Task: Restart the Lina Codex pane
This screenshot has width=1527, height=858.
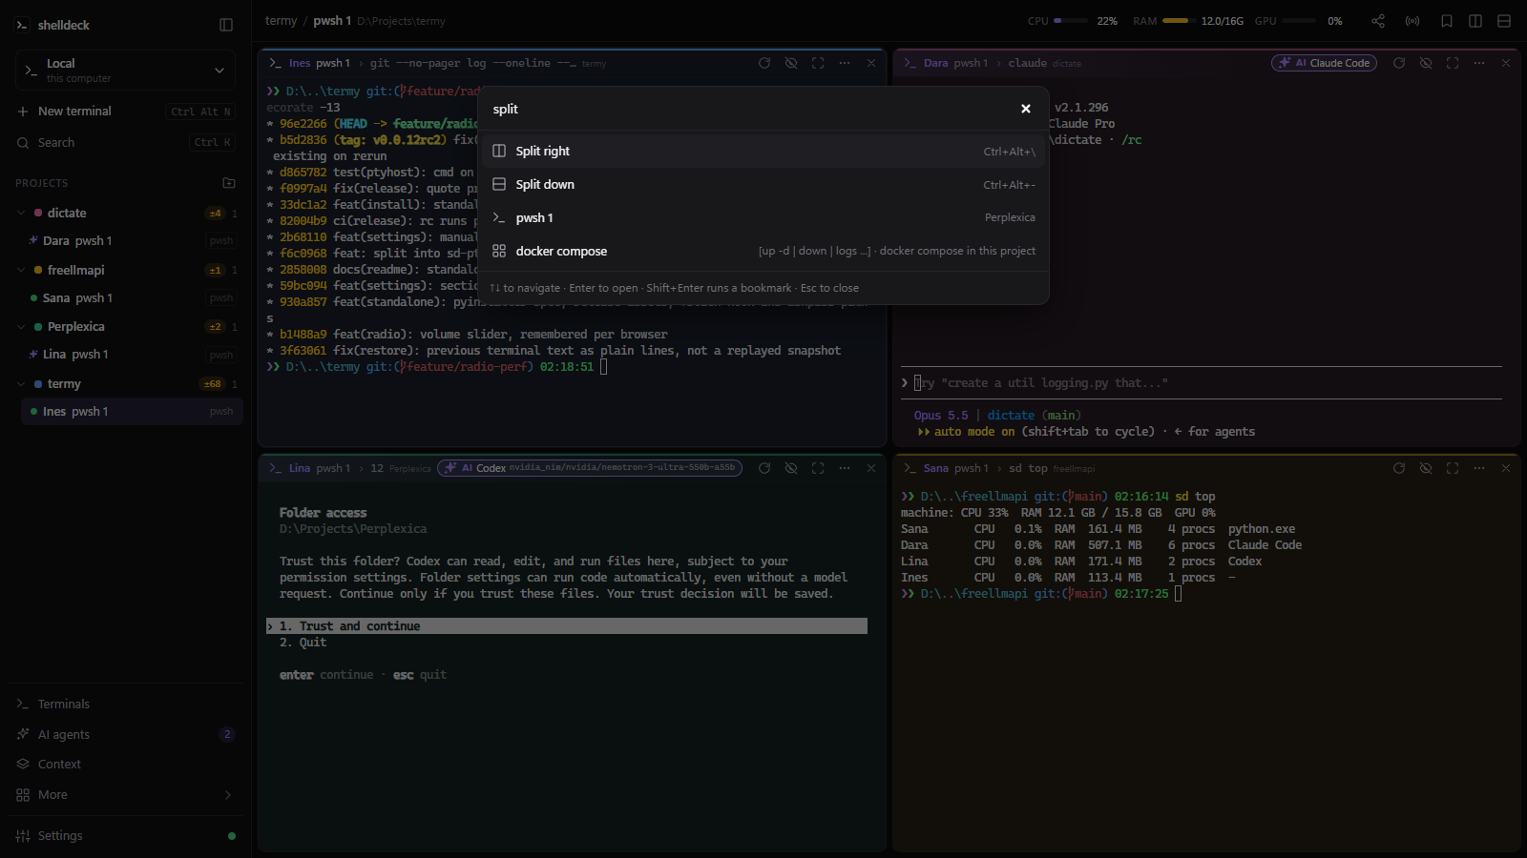Action: (764, 468)
